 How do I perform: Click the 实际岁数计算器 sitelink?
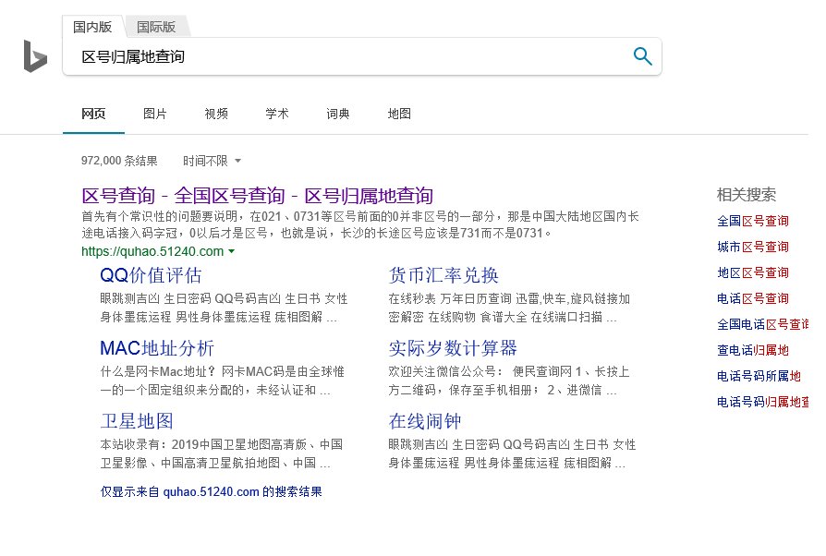[x=452, y=348]
